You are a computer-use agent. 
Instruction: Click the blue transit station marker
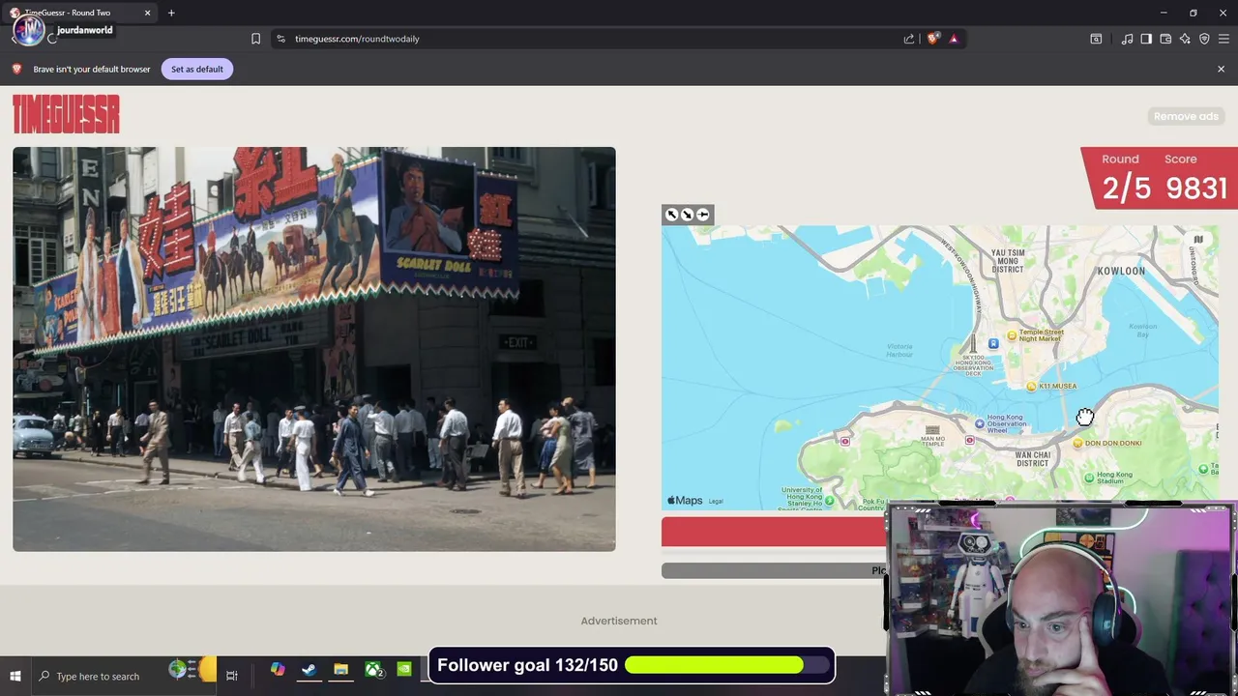click(x=993, y=343)
